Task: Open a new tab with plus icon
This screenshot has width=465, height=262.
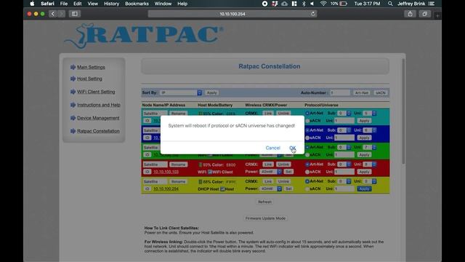Action: point(437,15)
